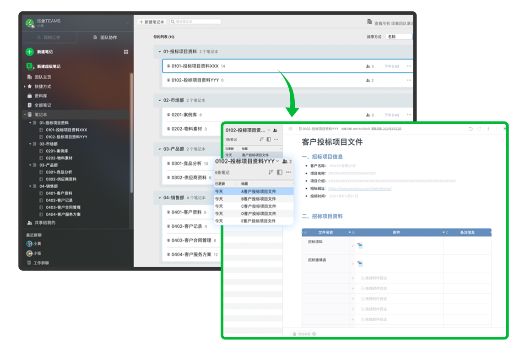Open the grid view icon beside 新建笔记
The image size is (531, 361).
[126, 52]
